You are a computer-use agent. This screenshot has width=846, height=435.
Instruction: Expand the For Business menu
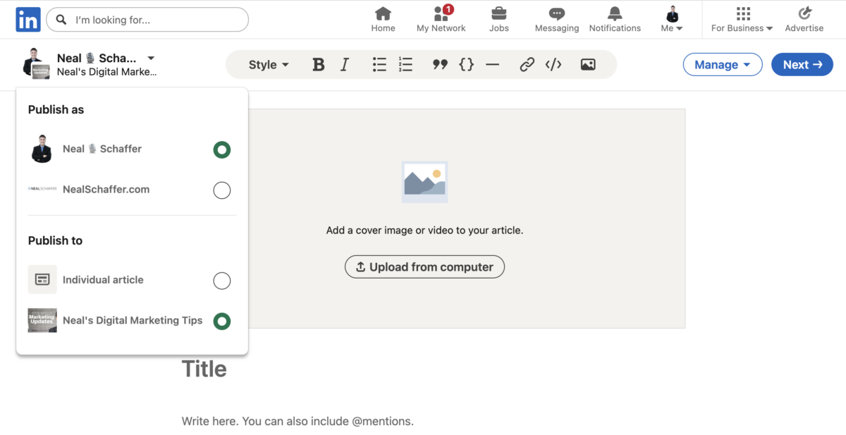click(x=742, y=20)
